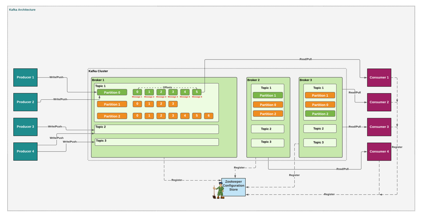Select offset 3 in Broker 1 Partition 1 row
Image resolution: width=421 pixels, height=217 pixels.
click(x=173, y=104)
